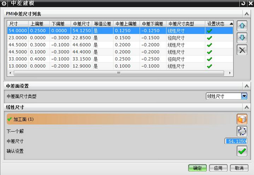
Task: Click status checkmark of the 13.0000 row
Action: [x=209, y=66]
